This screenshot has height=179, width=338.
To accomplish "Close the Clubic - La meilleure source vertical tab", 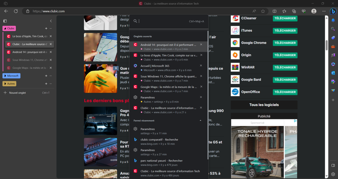I will [51, 44].
